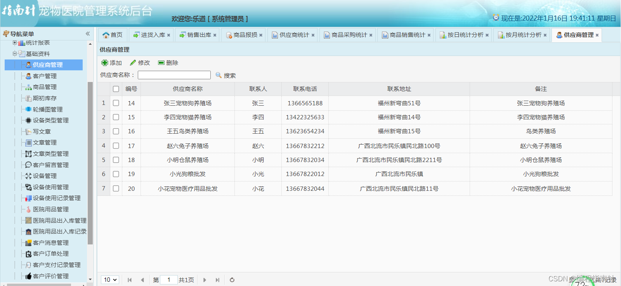
Task: Close the 商品报损 tab
Action: click(x=261, y=35)
